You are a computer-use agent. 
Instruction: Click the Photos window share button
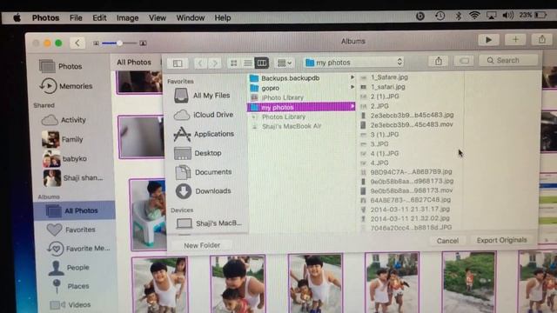coord(541,39)
